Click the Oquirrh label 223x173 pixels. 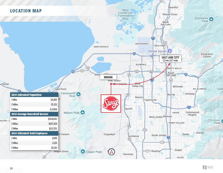(x=128, y=109)
